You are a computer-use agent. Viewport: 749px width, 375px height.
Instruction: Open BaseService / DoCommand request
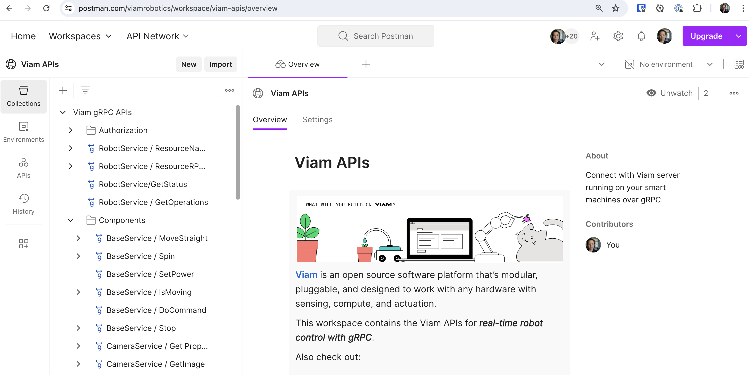pyautogui.click(x=156, y=310)
